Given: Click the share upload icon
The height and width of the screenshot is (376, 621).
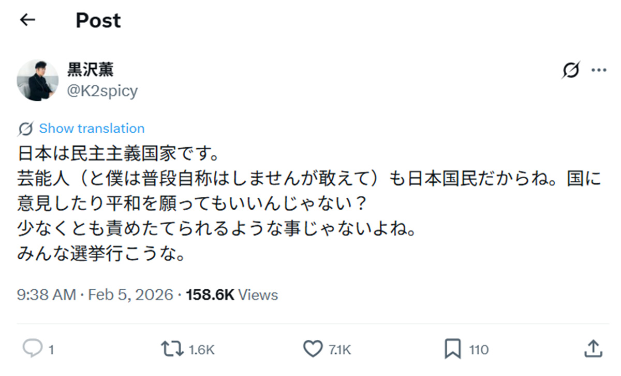Looking at the screenshot, I should click(593, 350).
